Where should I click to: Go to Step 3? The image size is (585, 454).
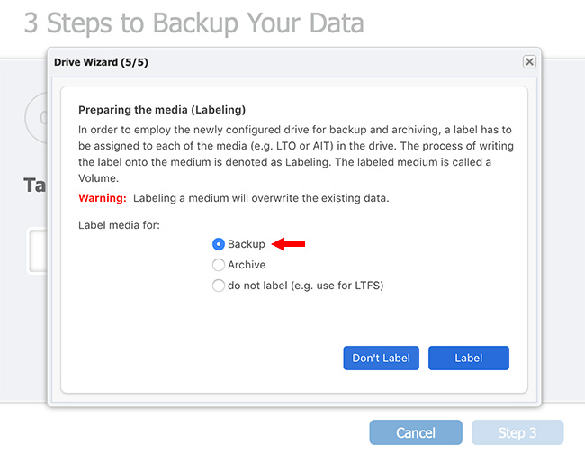[x=517, y=432]
